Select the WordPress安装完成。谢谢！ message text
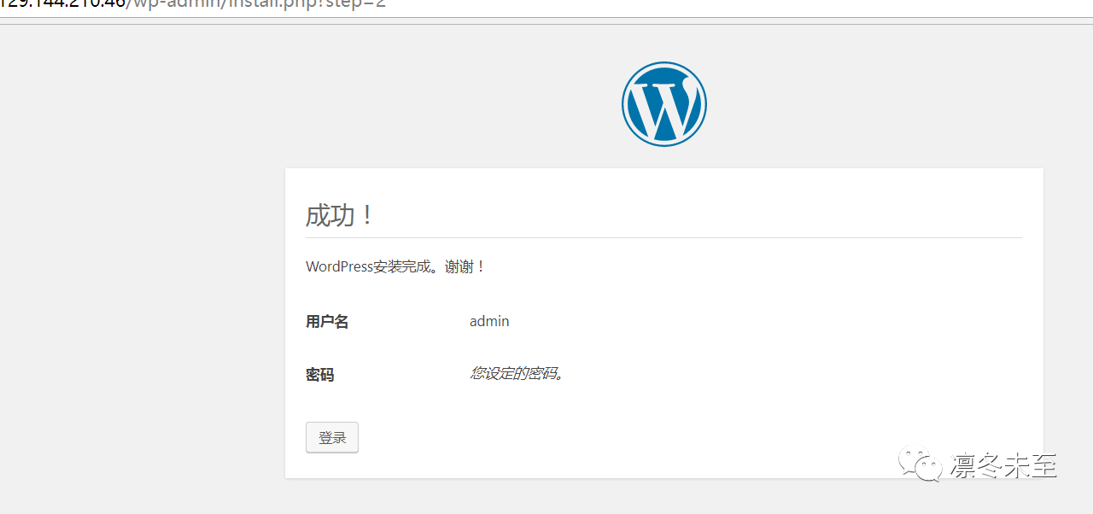 pyautogui.click(x=396, y=266)
